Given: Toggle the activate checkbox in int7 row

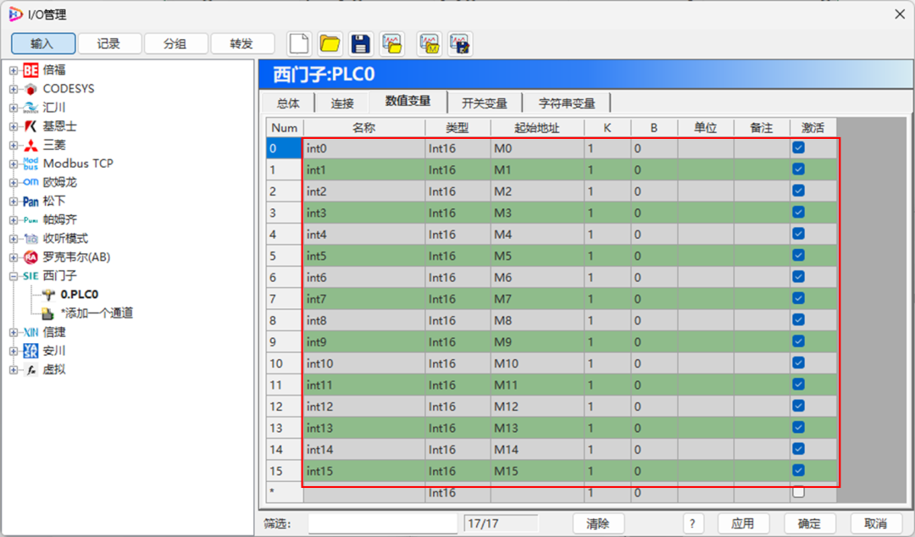Looking at the screenshot, I should click(x=798, y=298).
